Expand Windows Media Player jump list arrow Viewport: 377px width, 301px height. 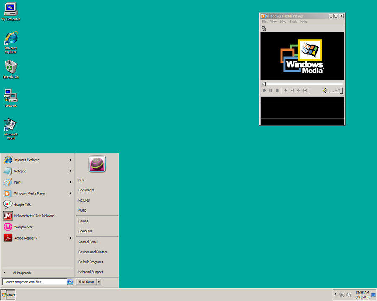(x=70, y=194)
